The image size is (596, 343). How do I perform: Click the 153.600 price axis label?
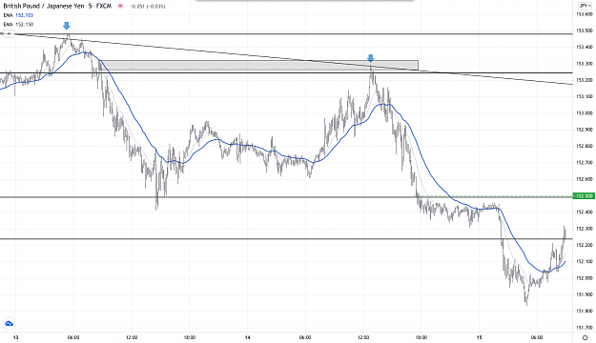point(585,14)
